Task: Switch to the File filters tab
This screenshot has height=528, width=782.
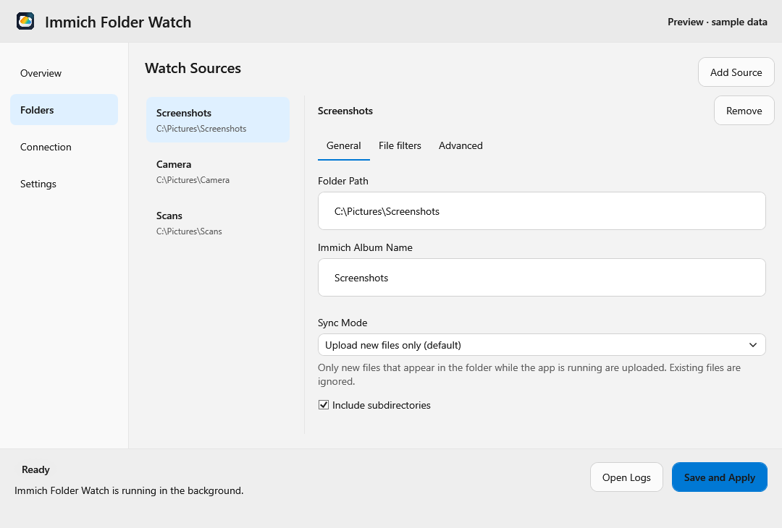Action: click(400, 145)
